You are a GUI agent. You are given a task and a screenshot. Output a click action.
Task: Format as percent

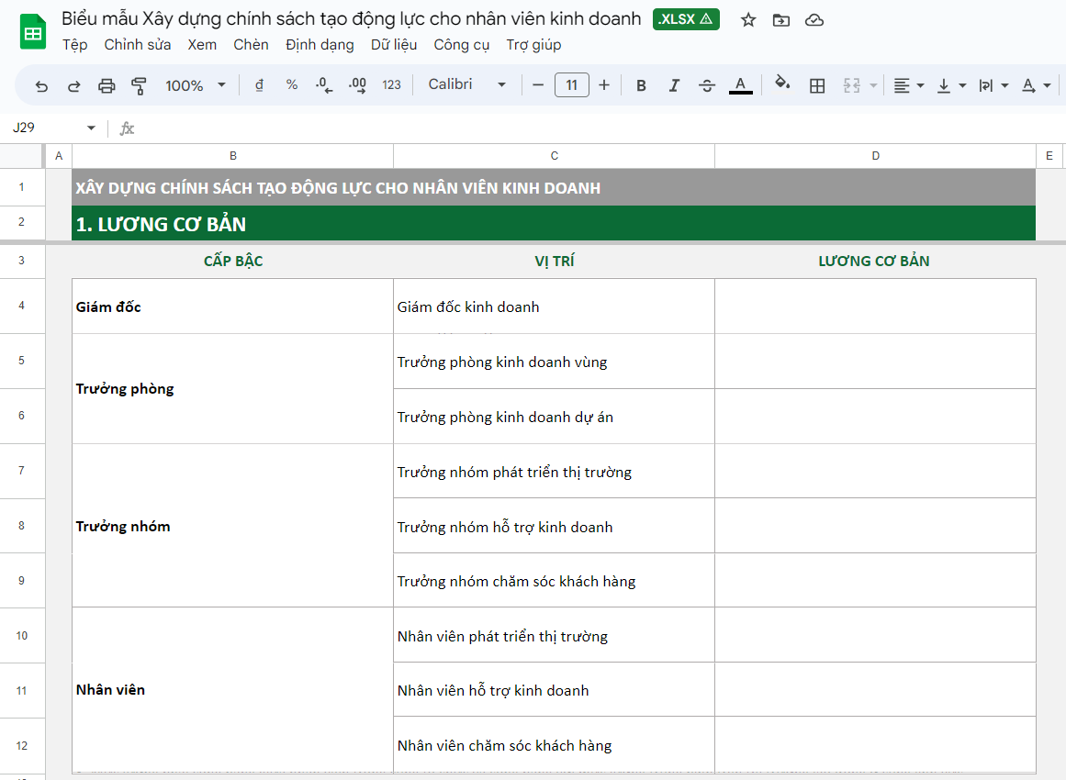[x=292, y=85]
